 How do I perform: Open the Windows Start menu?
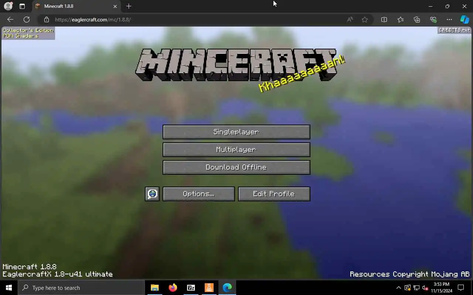point(9,288)
